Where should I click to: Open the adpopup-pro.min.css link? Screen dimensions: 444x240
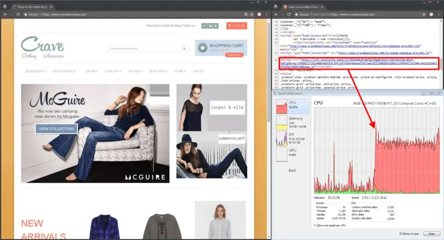pyautogui.click(x=355, y=46)
